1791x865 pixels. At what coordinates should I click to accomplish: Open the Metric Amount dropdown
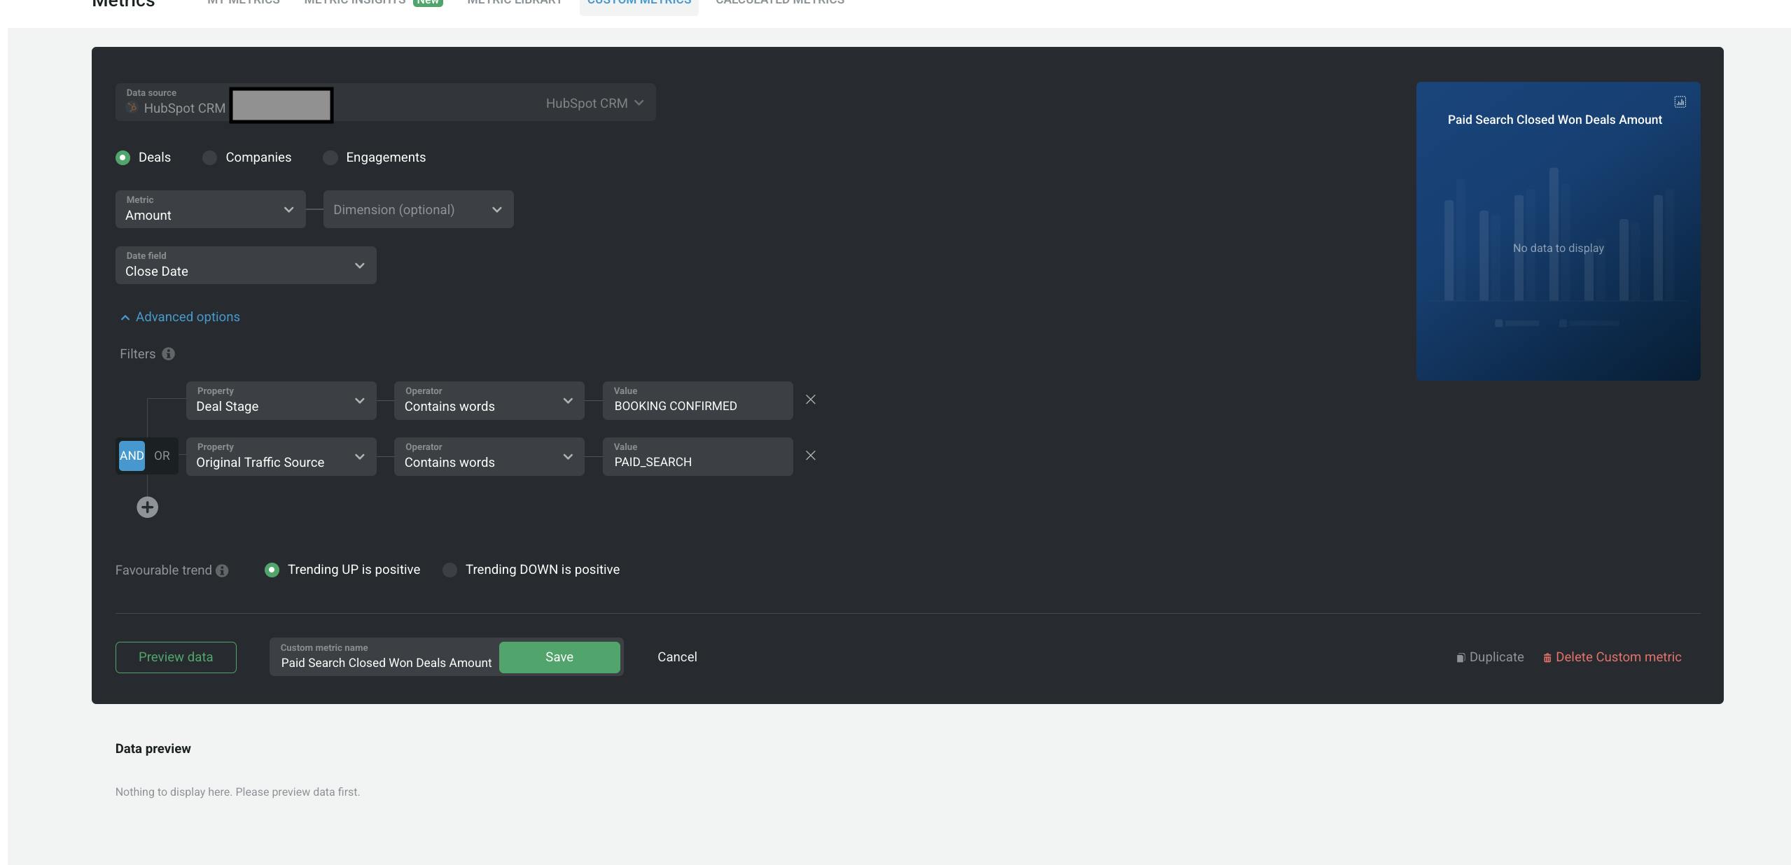tap(210, 209)
